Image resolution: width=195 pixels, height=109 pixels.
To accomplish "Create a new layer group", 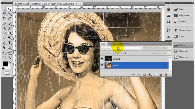I will coord(155,74).
